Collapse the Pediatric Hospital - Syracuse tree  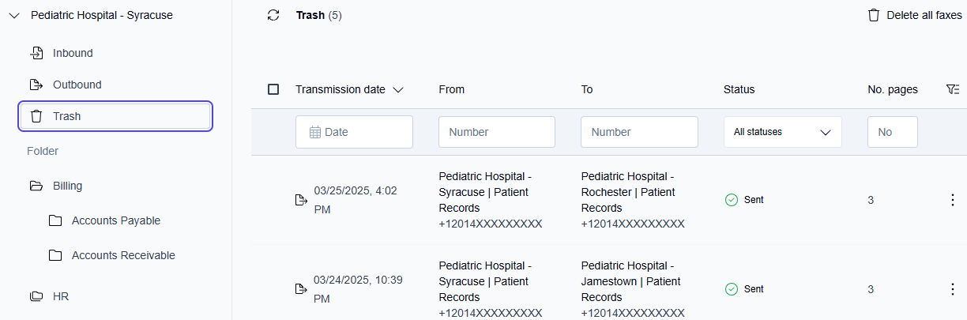point(14,15)
